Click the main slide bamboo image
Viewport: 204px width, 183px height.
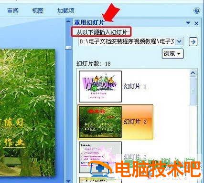(x=27, y=112)
